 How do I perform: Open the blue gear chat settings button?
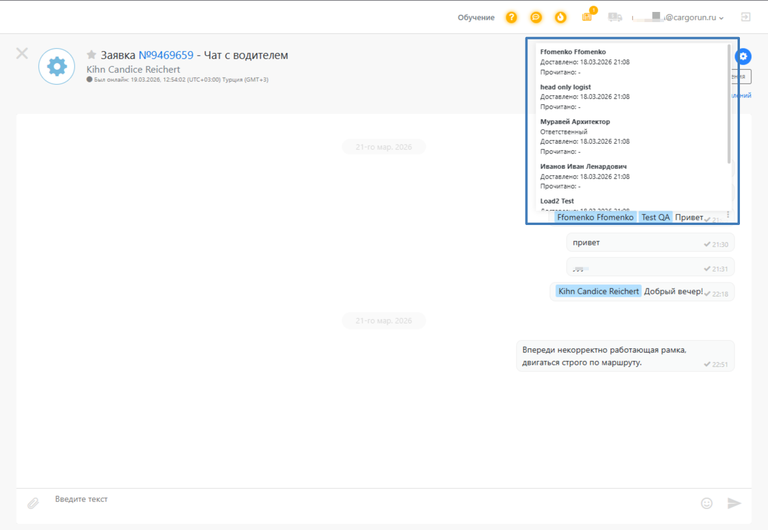tap(743, 57)
